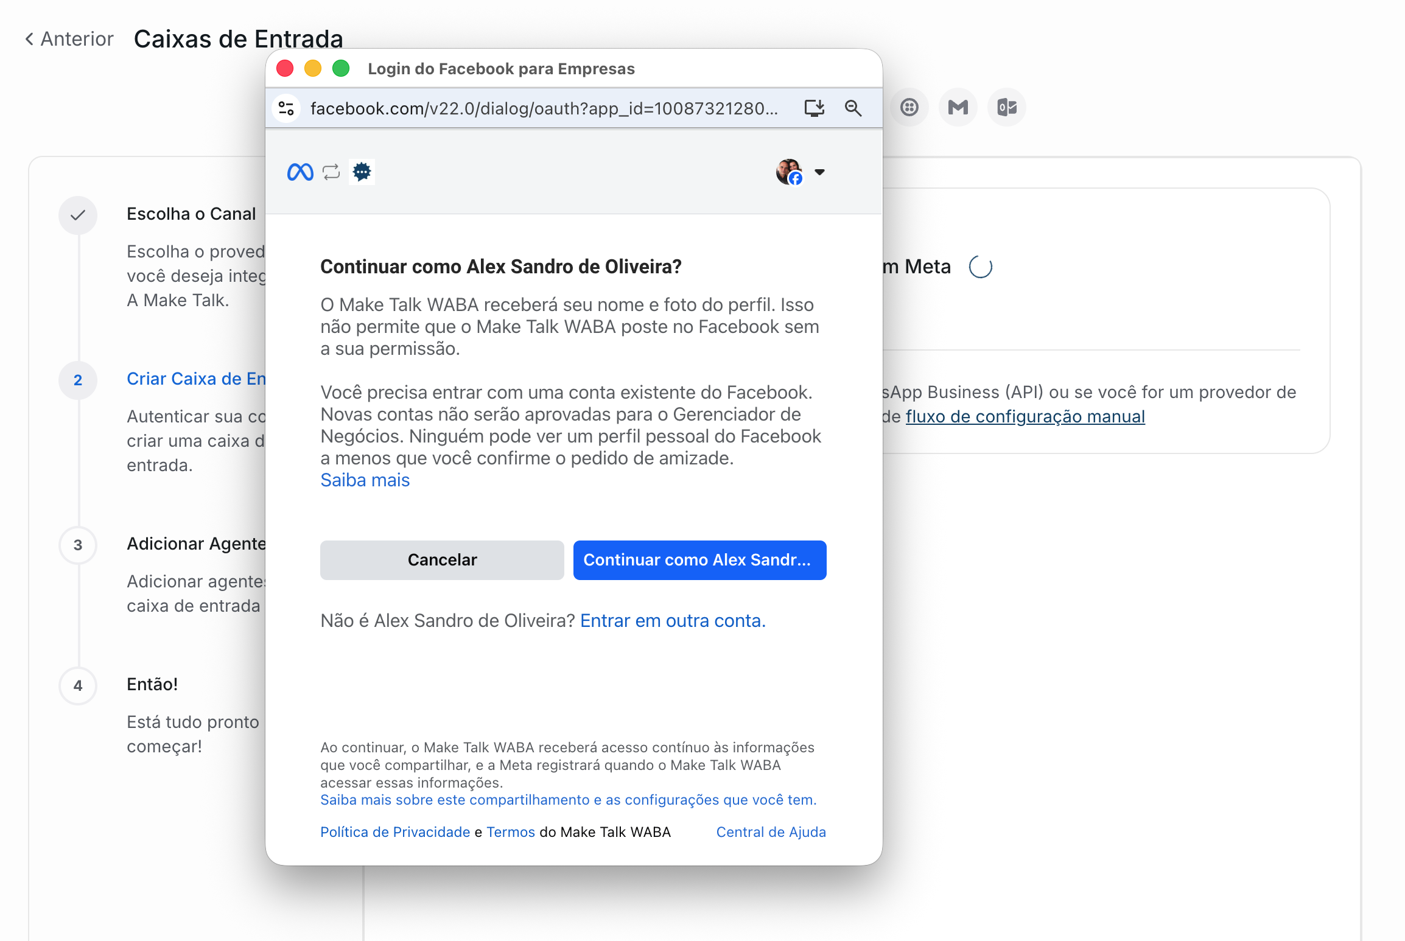Click the site settings icon in address bar
Image resolution: width=1405 pixels, height=941 pixels.
point(286,108)
